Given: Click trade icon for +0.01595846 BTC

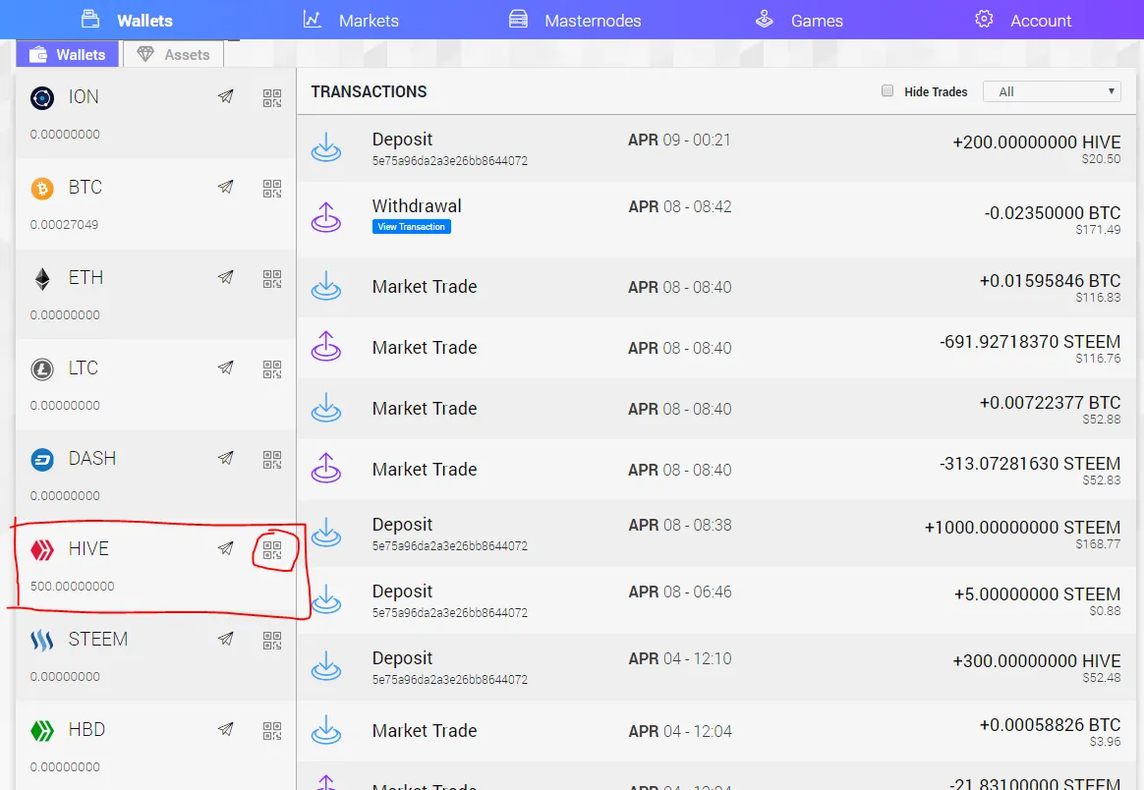Looking at the screenshot, I should click(x=326, y=286).
